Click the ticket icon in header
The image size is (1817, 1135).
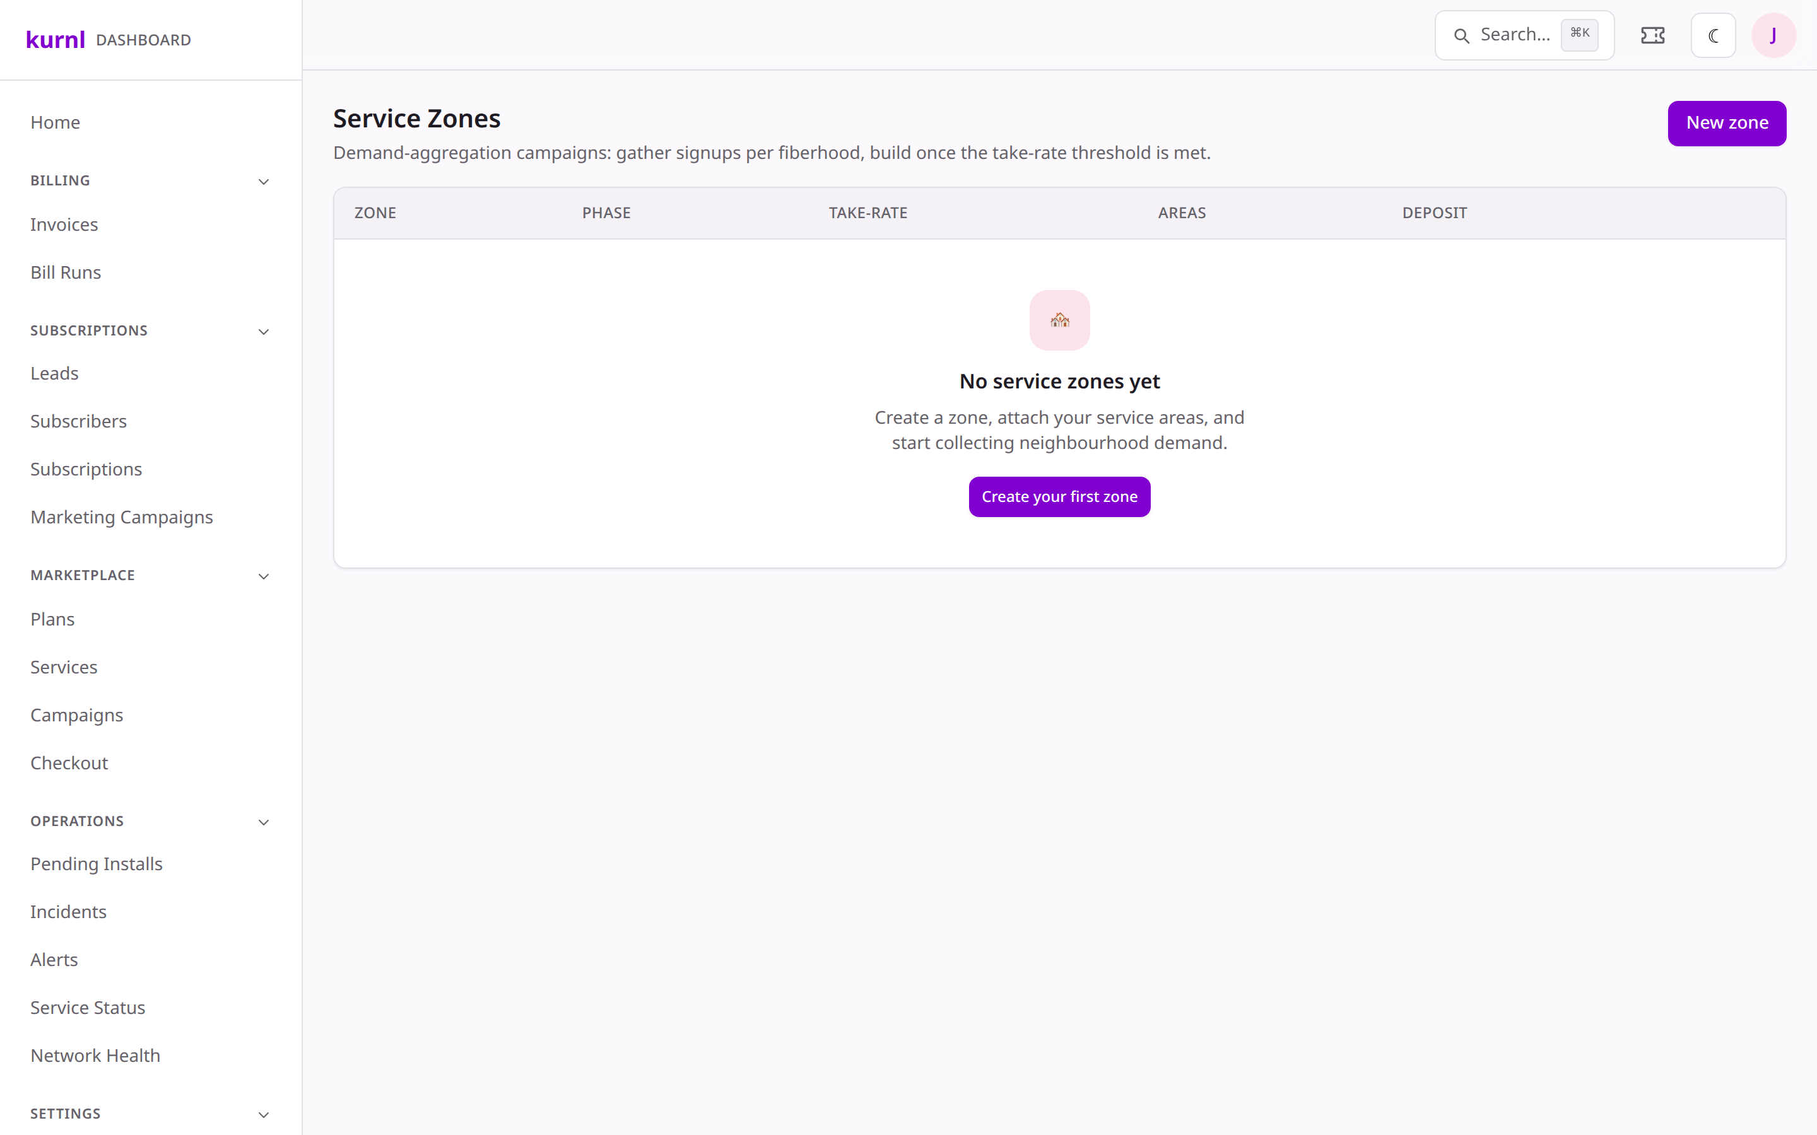click(x=1652, y=35)
